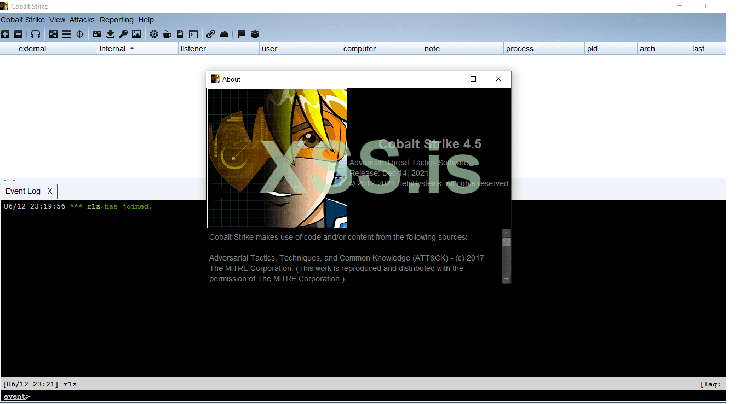Switch sessions to pivot graph view
Viewport: 740px width, 404px height.
click(53, 34)
